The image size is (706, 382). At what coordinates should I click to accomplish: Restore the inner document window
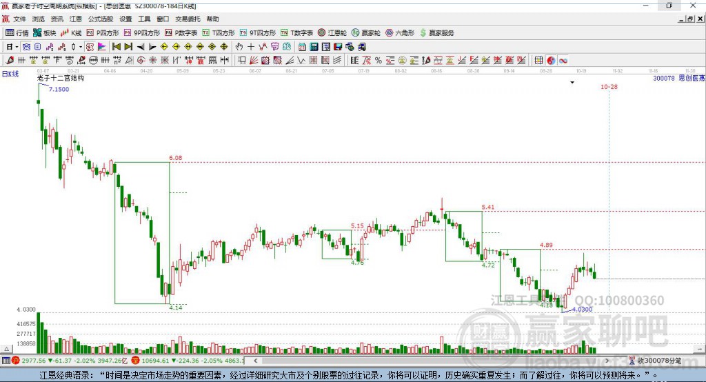[x=690, y=19]
